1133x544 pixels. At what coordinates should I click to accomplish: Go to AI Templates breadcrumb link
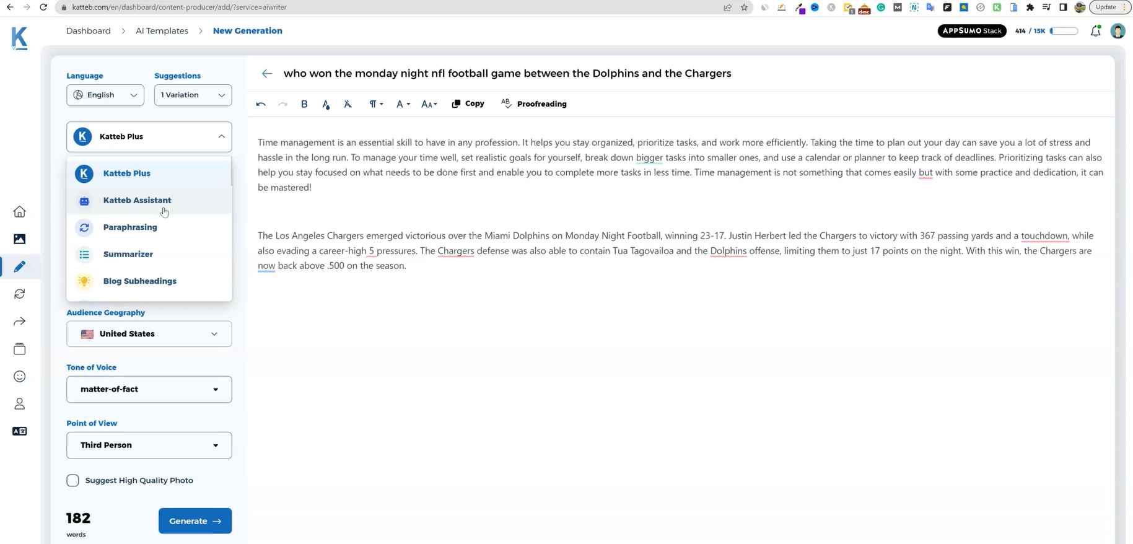162,31
